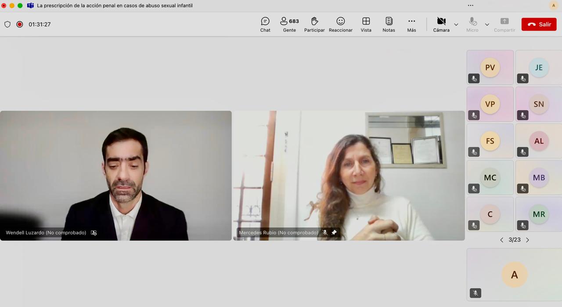Show the Gente participants list
Image resolution: width=562 pixels, height=307 pixels.
click(289, 25)
